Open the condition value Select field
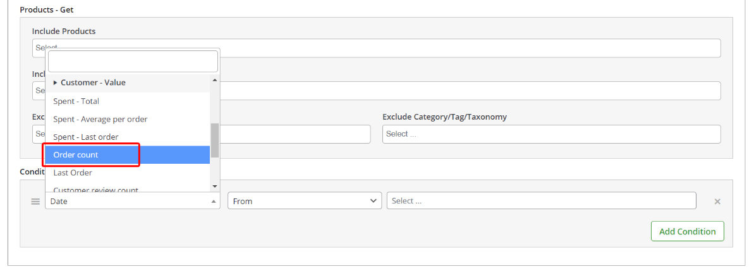The image size is (754, 269). 542,201
